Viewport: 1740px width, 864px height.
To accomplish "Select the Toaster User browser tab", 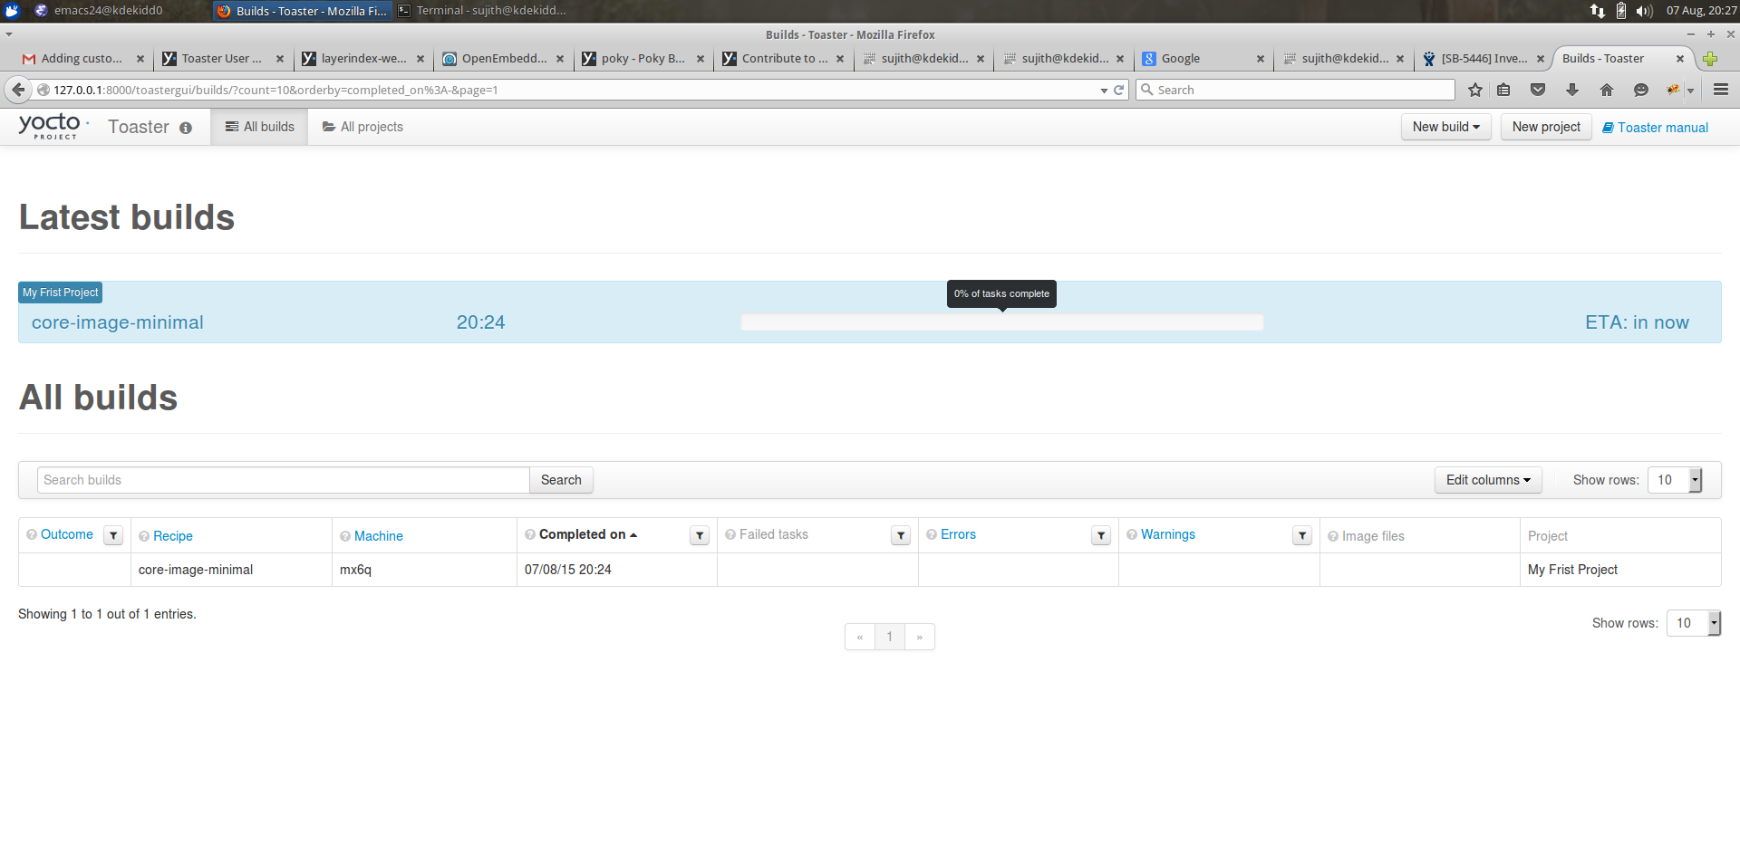I will (x=222, y=59).
